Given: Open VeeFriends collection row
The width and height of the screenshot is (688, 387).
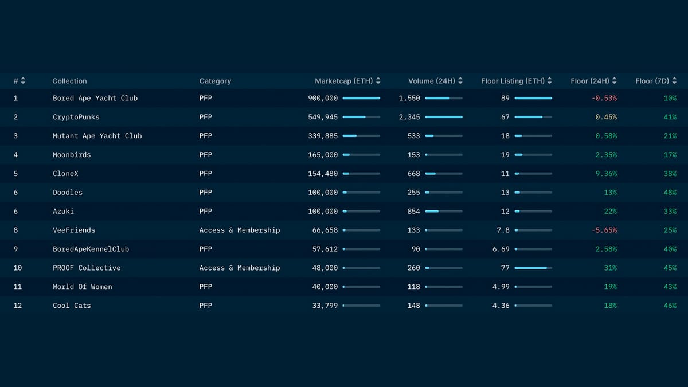Looking at the screenshot, I should tap(344, 230).
